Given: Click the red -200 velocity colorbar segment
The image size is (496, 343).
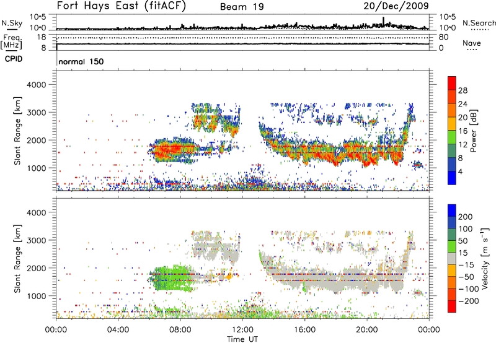Looking at the screenshot, I should 452,306.
